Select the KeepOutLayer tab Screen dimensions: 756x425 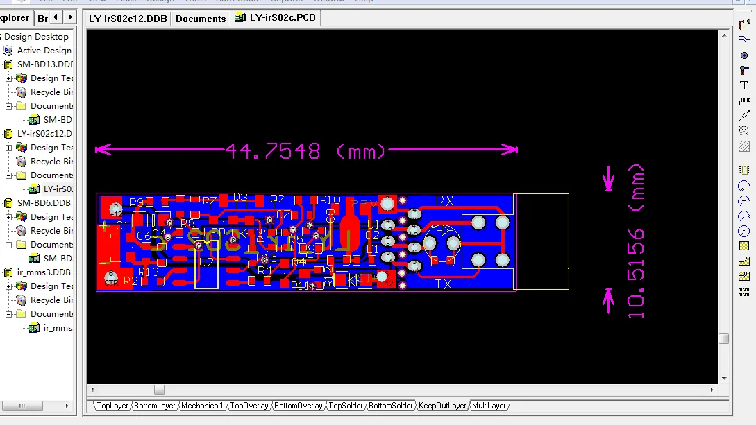pyautogui.click(x=442, y=406)
